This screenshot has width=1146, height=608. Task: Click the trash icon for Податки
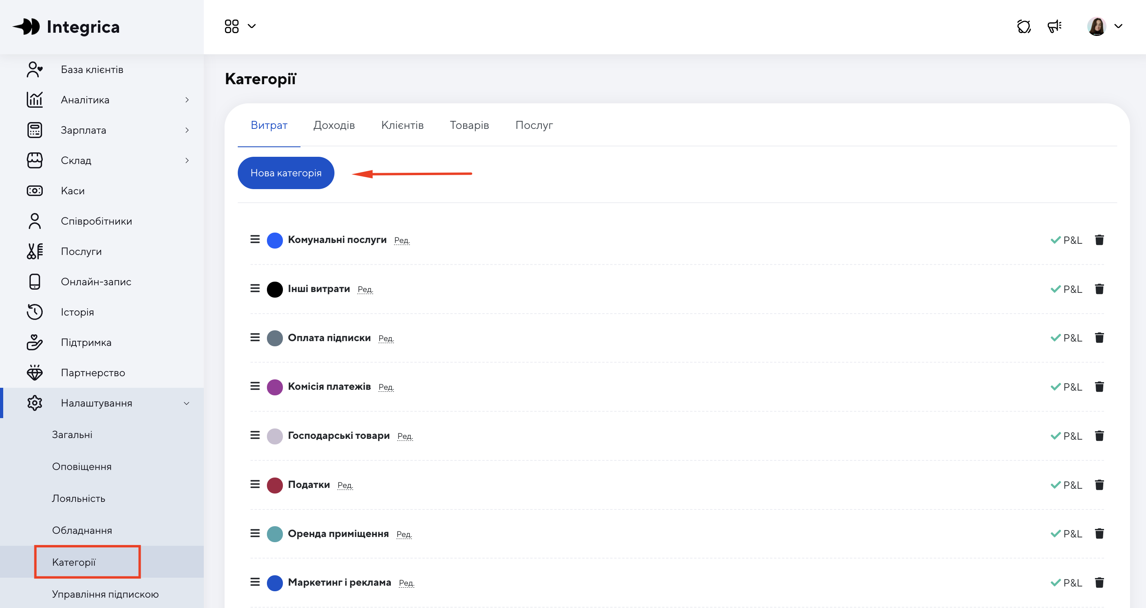coord(1099,485)
